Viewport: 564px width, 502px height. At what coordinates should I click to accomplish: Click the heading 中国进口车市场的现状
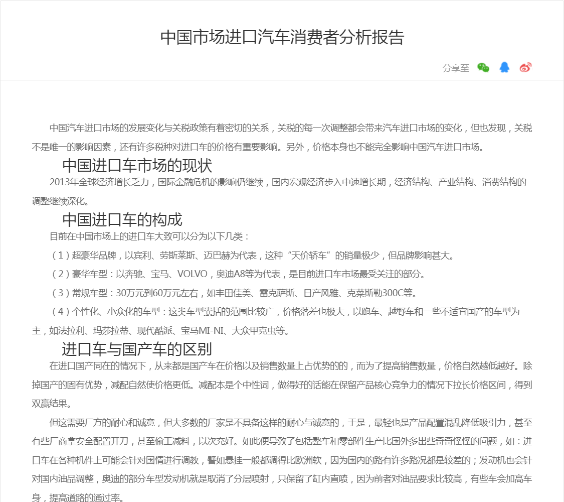click(137, 165)
